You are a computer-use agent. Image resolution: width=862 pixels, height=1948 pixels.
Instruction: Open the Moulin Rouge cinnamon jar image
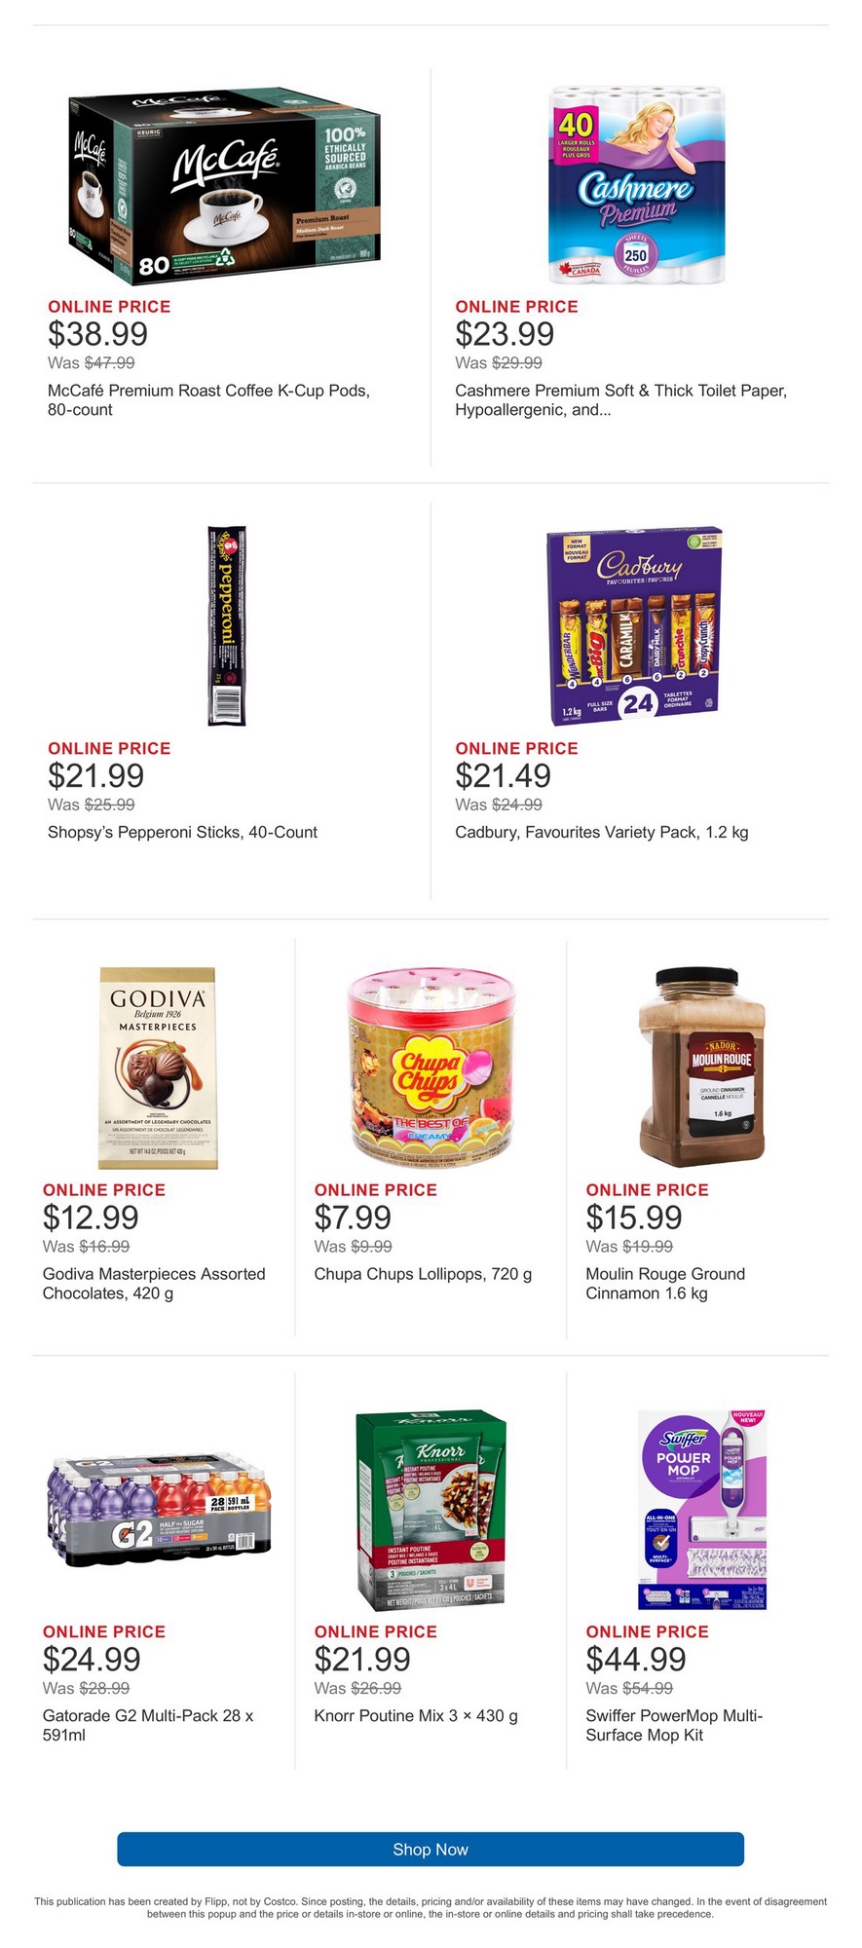[x=702, y=1068]
